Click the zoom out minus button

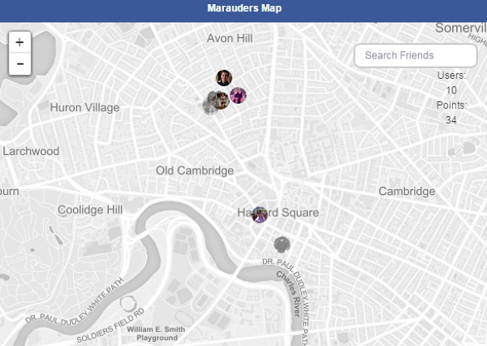click(x=19, y=63)
